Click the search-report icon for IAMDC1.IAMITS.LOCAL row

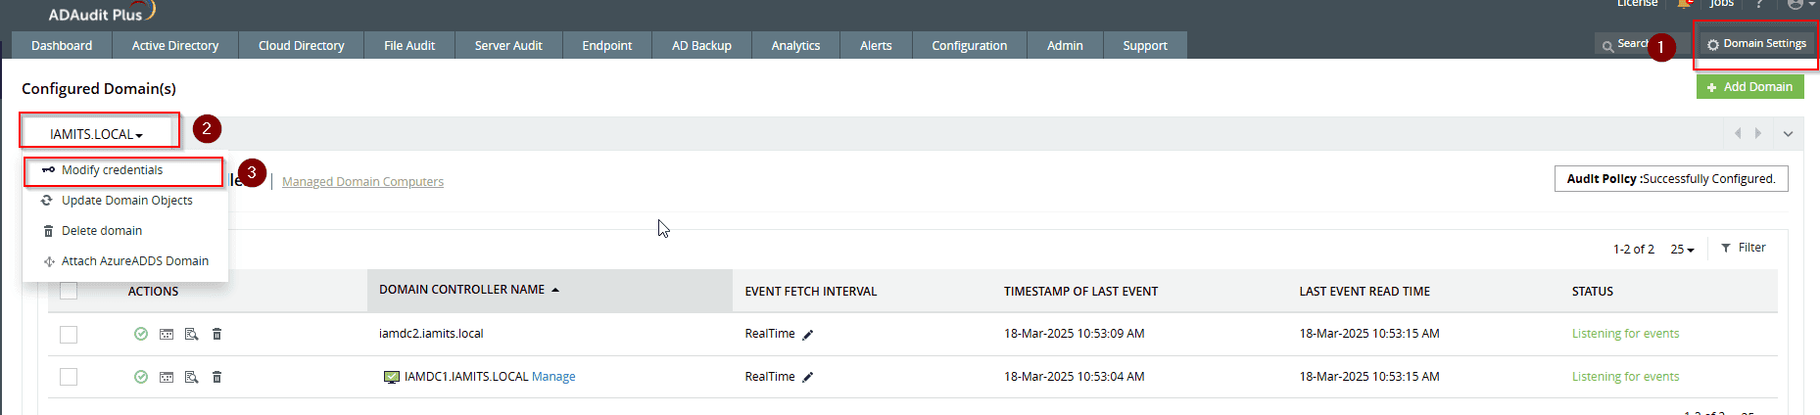(192, 377)
